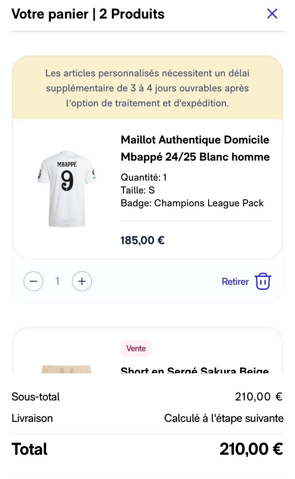
Task: Click the Taille: S size detail
Action: pos(138,190)
